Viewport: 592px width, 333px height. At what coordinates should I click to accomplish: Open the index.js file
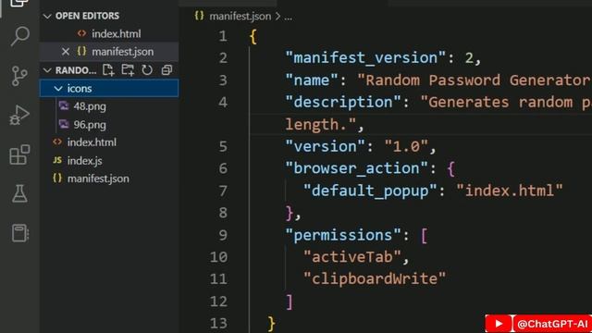point(109,160)
